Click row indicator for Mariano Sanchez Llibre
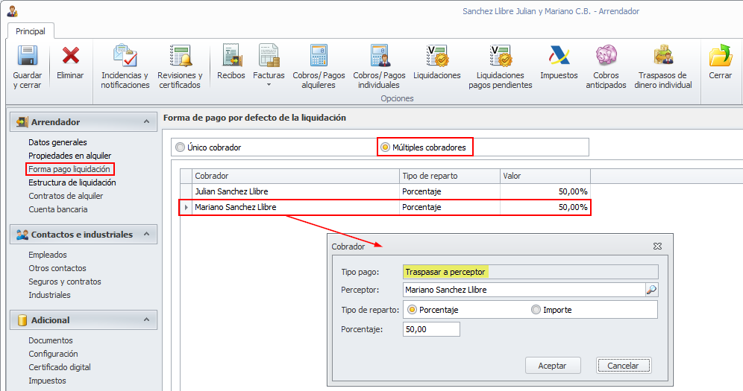 (186, 207)
